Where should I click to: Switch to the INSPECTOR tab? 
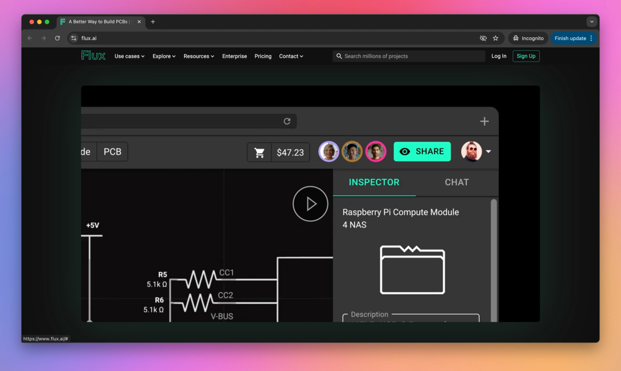click(x=374, y=182)
